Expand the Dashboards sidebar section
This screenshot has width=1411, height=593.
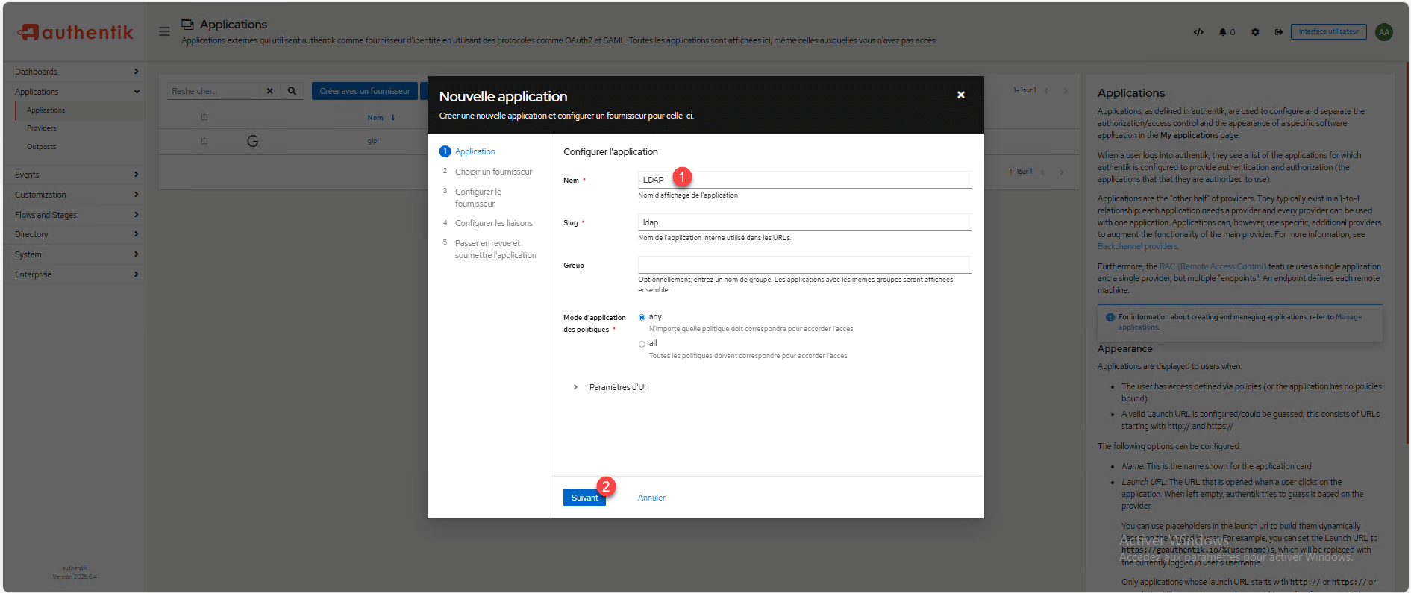(75, 72)
